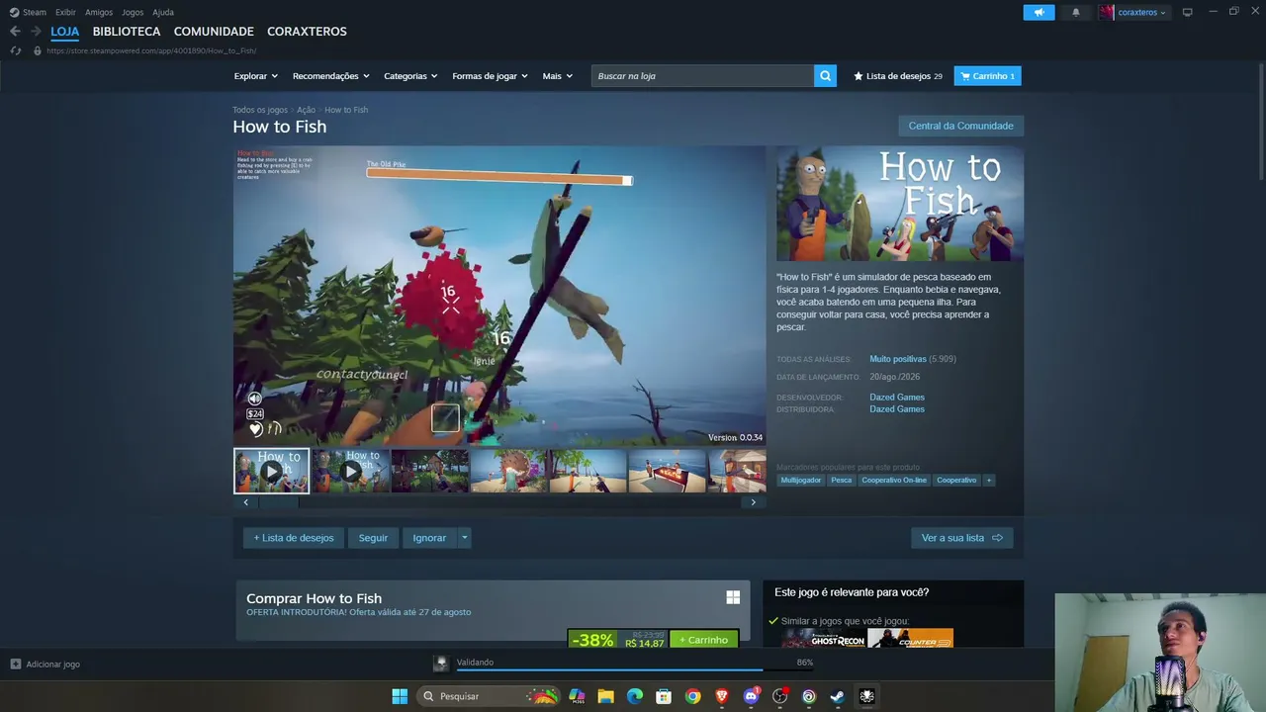Click the Steam back navigation arrow

[x=15, y=32]
